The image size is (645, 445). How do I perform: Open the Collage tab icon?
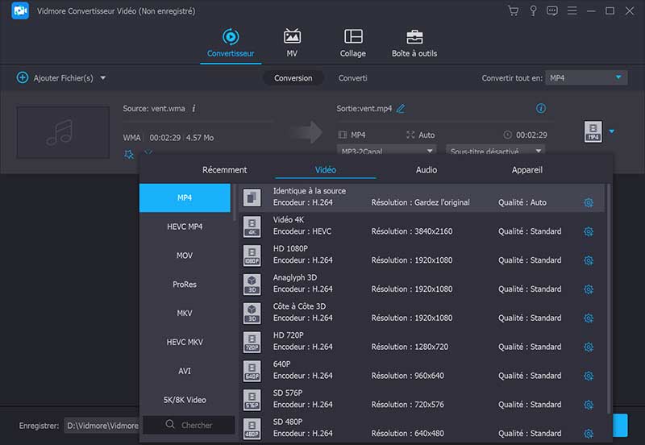click(x=352, y=37)
